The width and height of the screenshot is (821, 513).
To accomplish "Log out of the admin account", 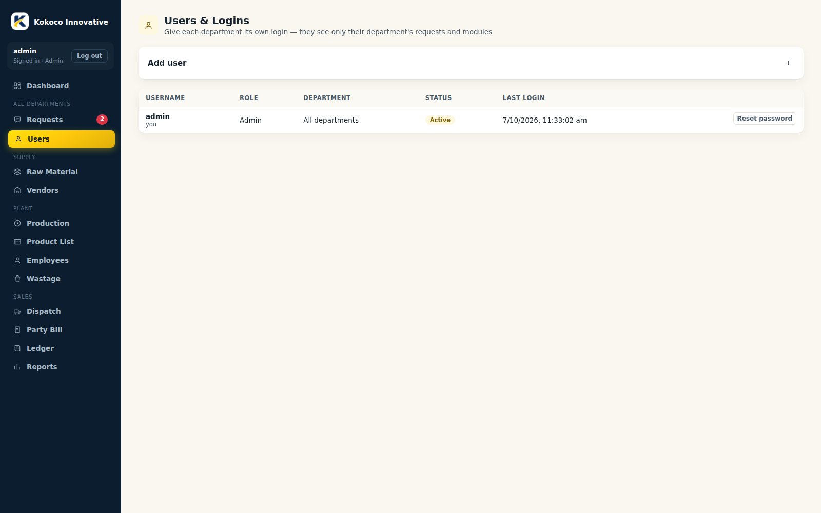I will pyautogui.click(x=89, y=56).
